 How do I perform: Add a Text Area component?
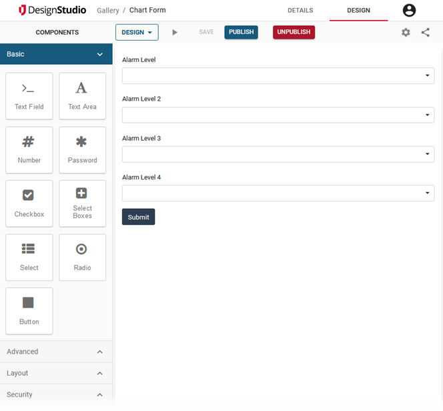click(82, 96)
